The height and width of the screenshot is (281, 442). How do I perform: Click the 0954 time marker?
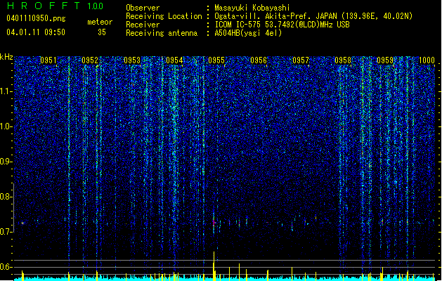pyautogui.click(x=174, y=60)
